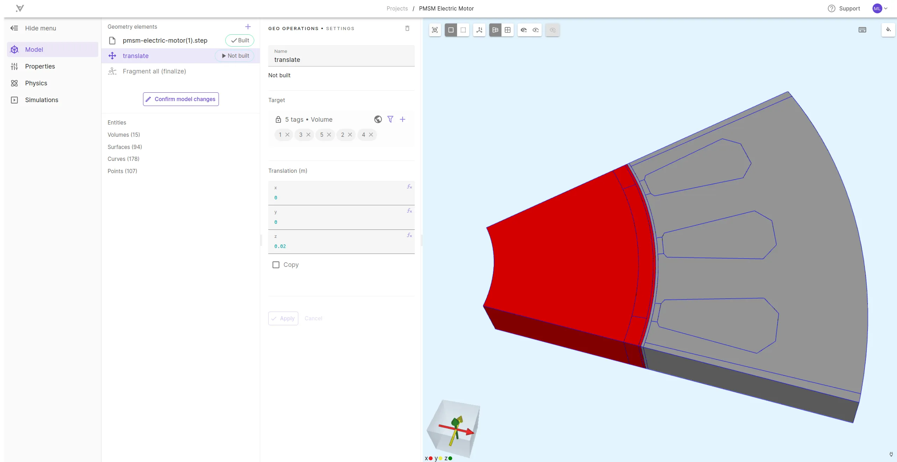Screen dimensions: 897x462
Task: Edit the y translation field
Action: click(x=341, y=218)
